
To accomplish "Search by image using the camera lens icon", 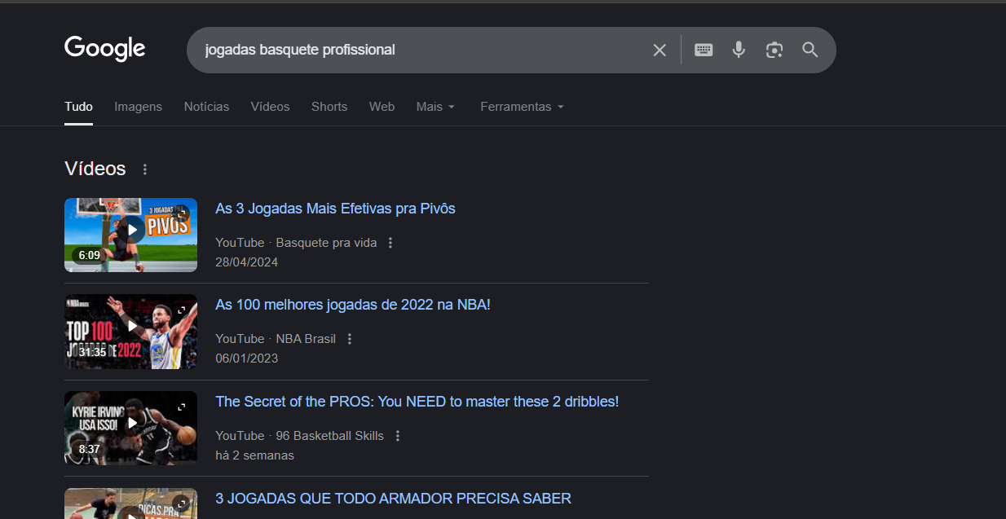I will click(774, 50).
